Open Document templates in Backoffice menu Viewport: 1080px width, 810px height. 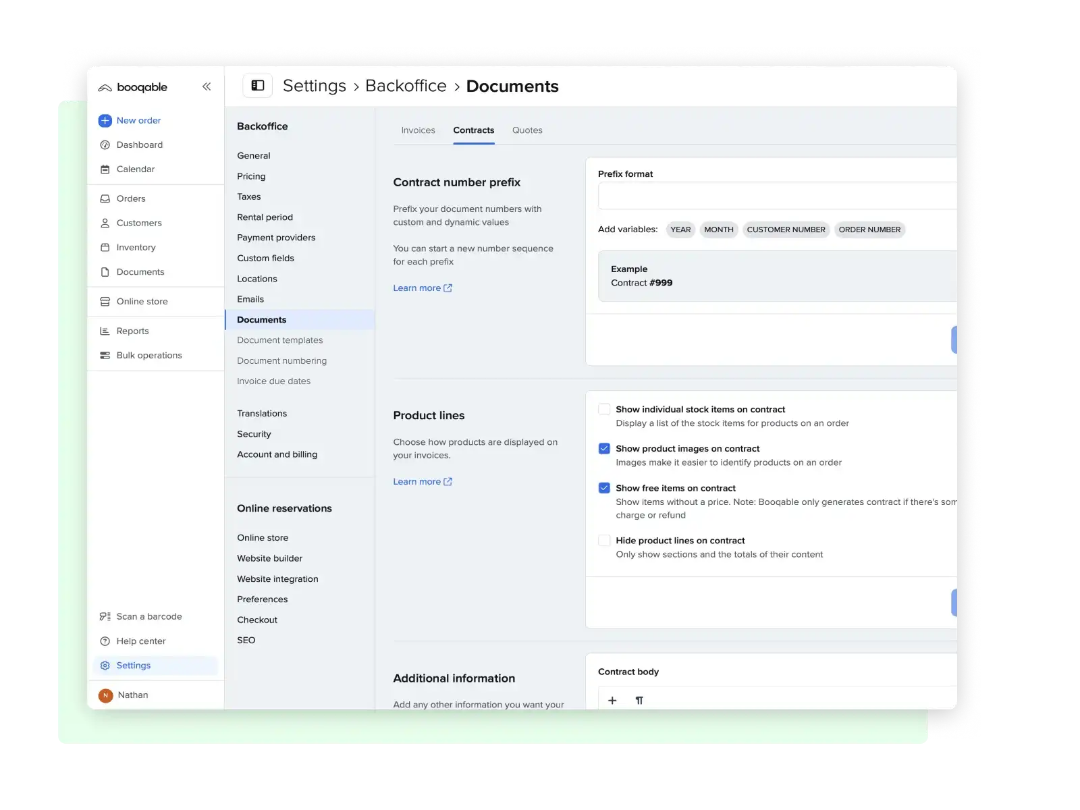pos(279,341)
